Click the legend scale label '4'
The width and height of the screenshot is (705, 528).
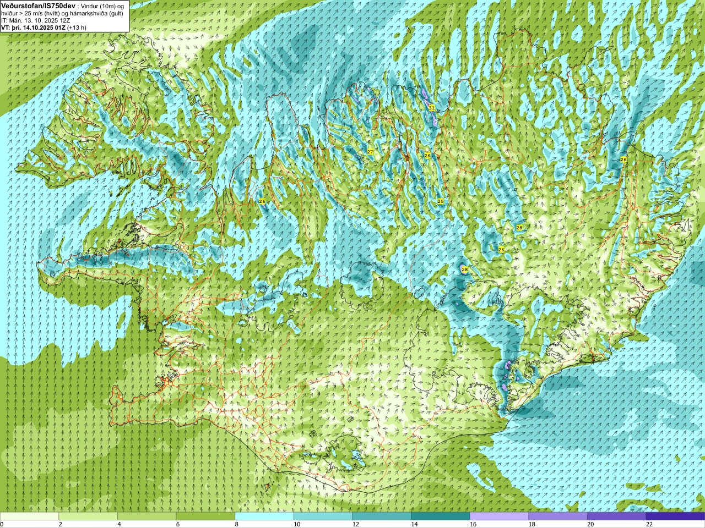[x=119, y=524]
